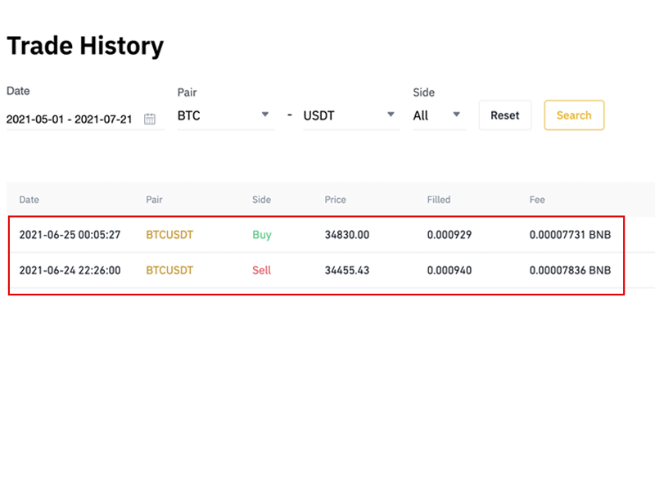Click the date 2021-06-24 22:26:00
Screen dimensions: 655x491
[x=70, y=270]
